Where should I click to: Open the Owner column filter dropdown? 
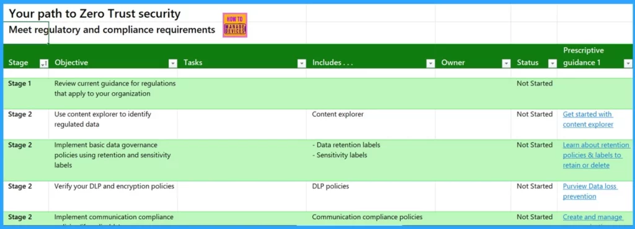(x=506, y=63)
